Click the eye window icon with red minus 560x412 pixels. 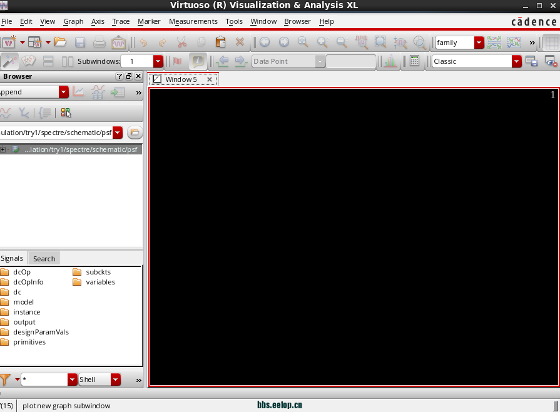coord(551,61)
